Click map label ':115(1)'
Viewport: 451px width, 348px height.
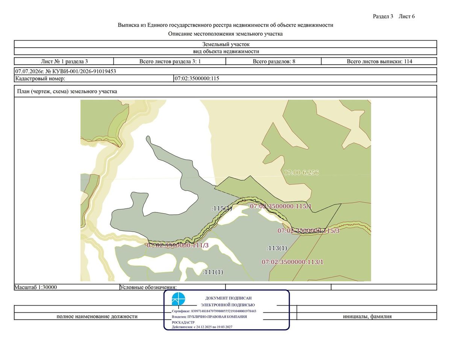point(222,208)
